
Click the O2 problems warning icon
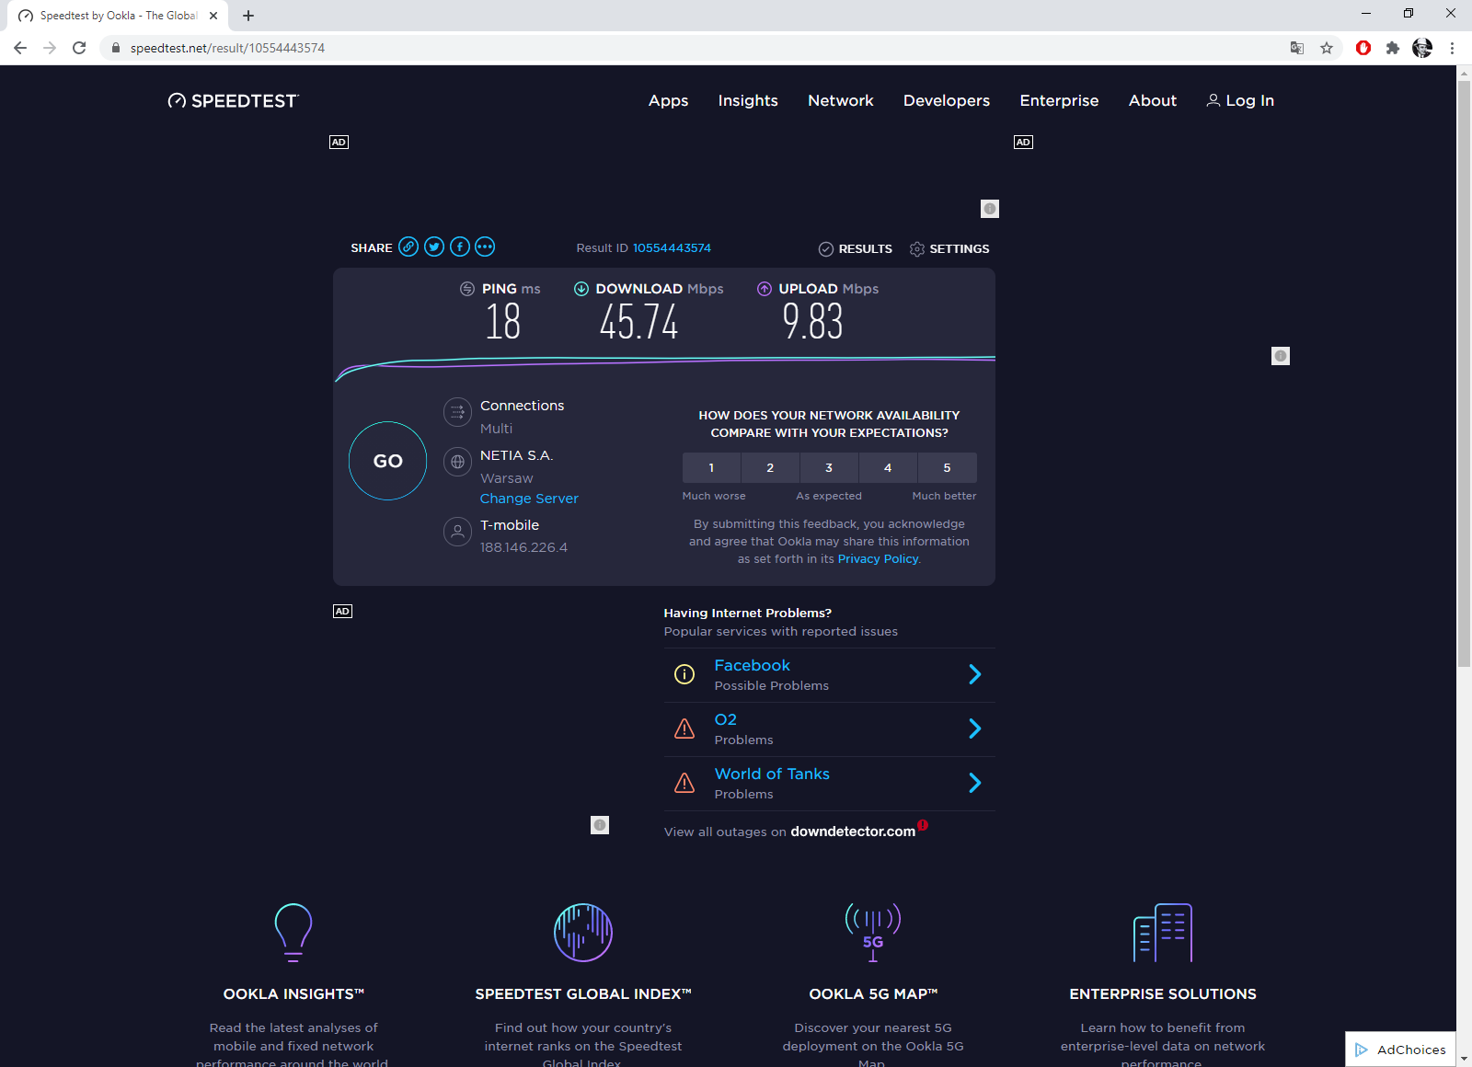coord(684,729)
